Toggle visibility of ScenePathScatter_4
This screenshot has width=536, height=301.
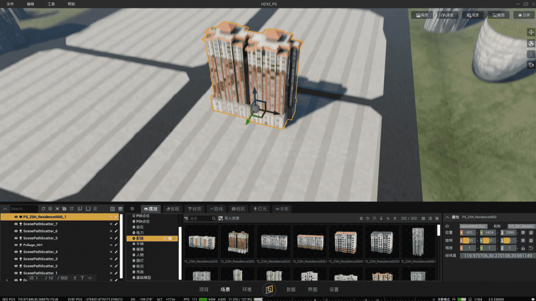(x=16, y=252)
